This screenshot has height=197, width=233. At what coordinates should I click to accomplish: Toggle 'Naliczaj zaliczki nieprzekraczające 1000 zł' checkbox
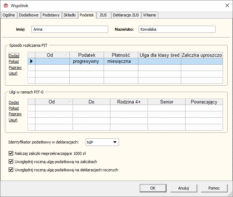[x=10, y=153]
